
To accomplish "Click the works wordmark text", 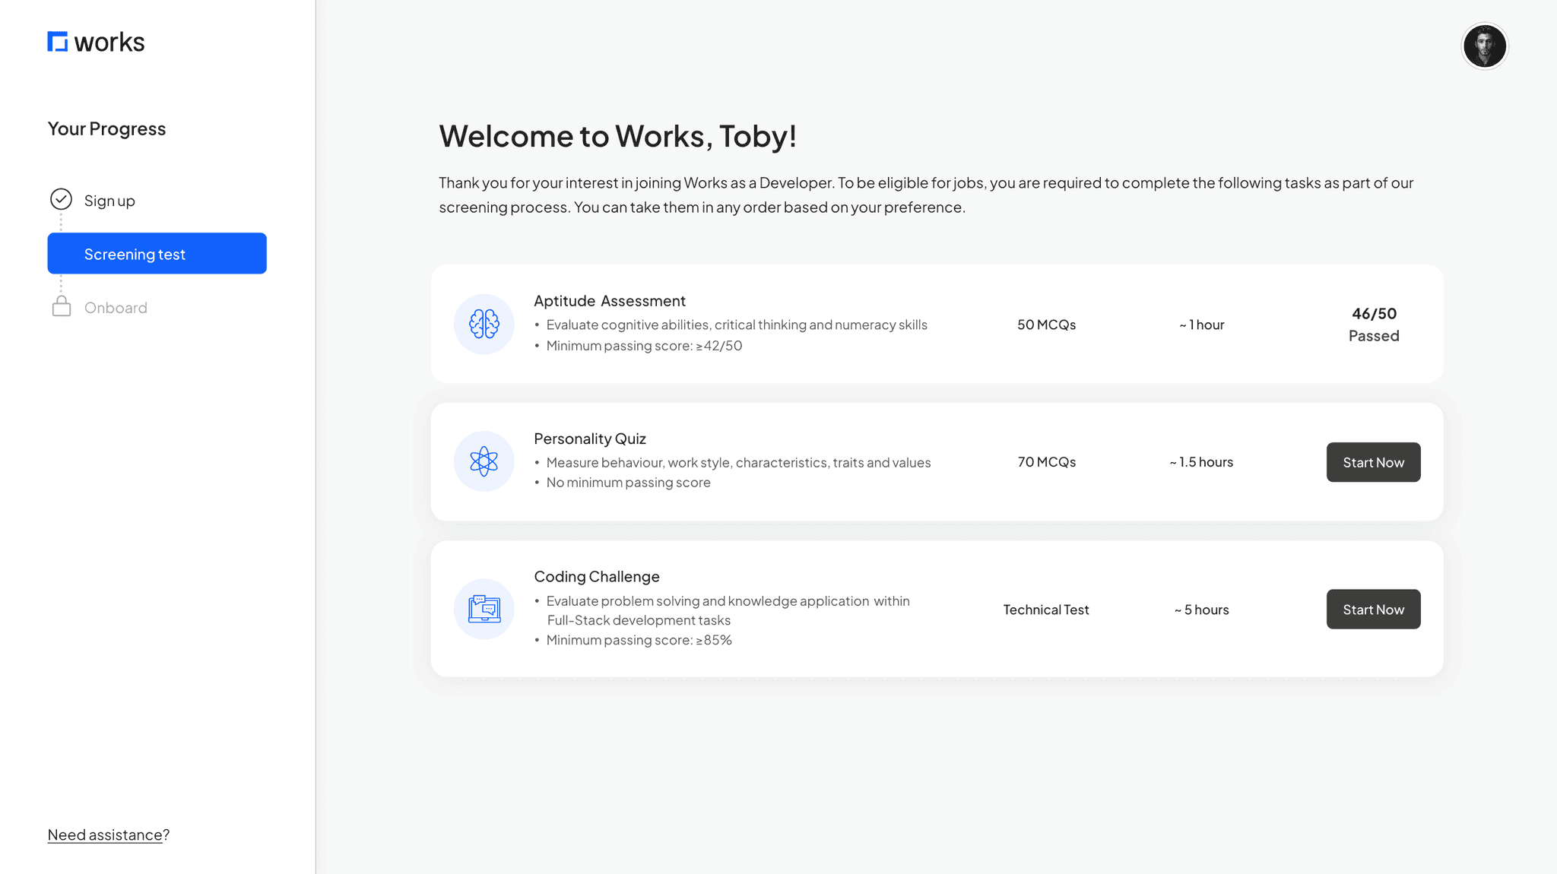I will [x=109, y=43].
